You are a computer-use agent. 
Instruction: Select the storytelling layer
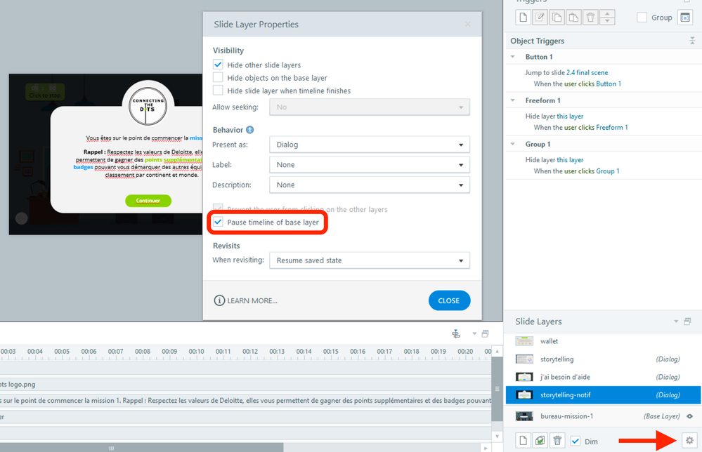click(x=603, y=359)
